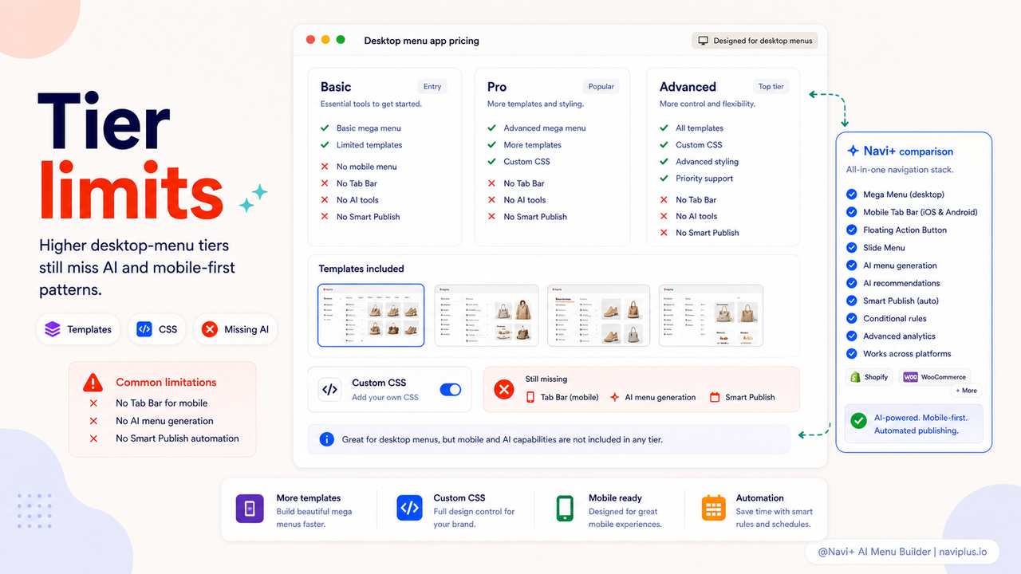Click the Custom CSS code icon card
1021x574 pixels.
click(329, 390)
